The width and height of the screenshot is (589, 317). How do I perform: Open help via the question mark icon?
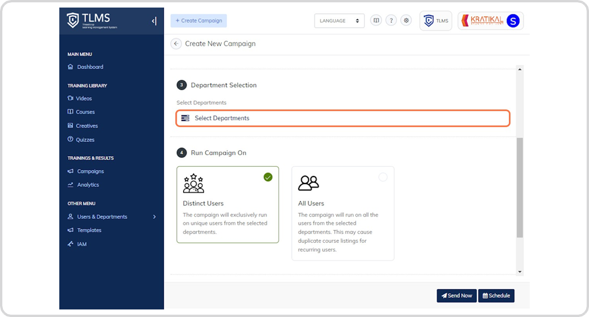[391, 20]
